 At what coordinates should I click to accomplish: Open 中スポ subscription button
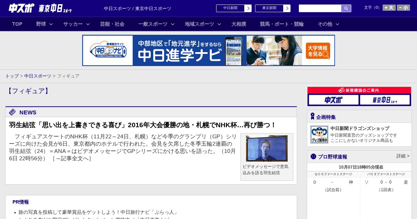pos(334,100)
